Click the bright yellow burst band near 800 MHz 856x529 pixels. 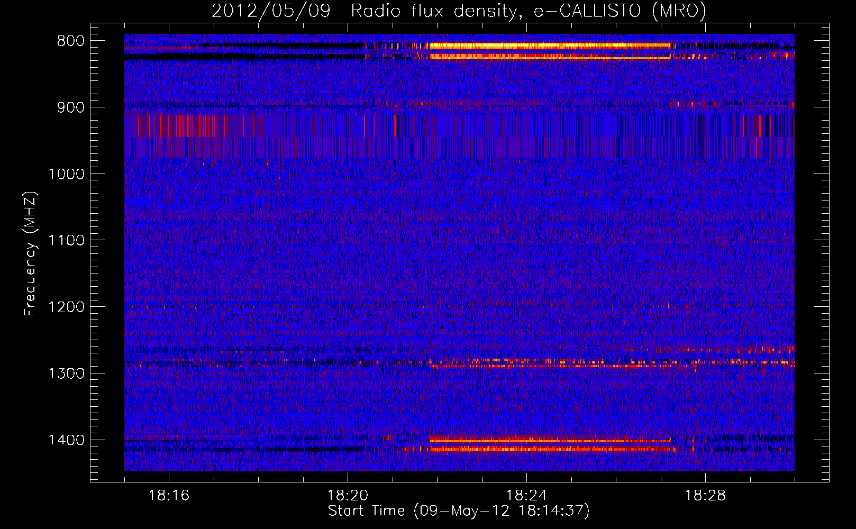[550, 46]
